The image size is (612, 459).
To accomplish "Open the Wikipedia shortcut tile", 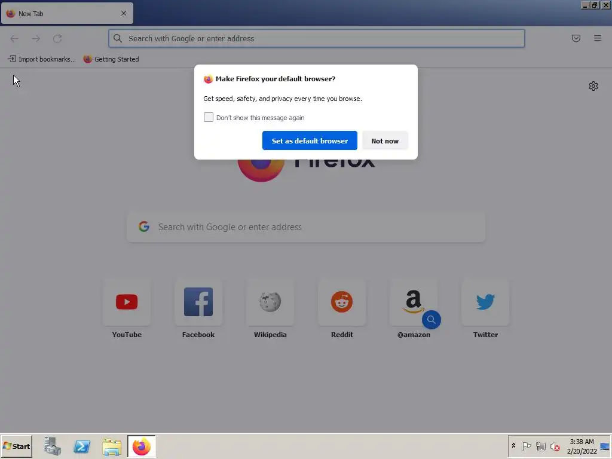I will pos(270,302).
